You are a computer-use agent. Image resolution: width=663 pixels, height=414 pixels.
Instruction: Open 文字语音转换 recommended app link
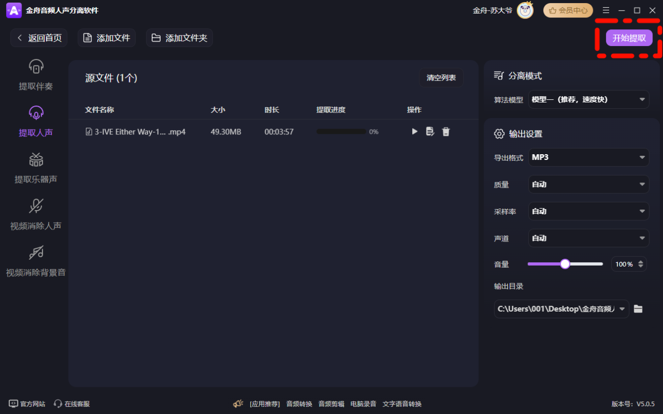(x=402, y=404)
